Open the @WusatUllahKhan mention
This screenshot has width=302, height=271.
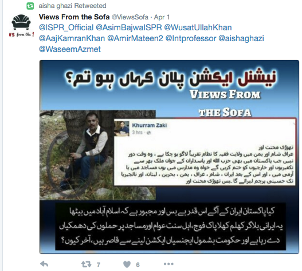click(x=198, y=27)
